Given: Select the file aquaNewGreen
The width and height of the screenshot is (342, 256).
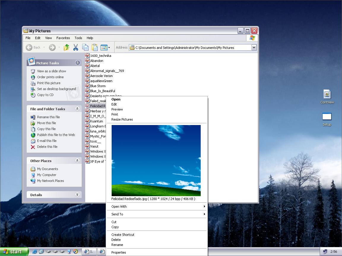Looking at the screenshot, I should coord(99,81).
